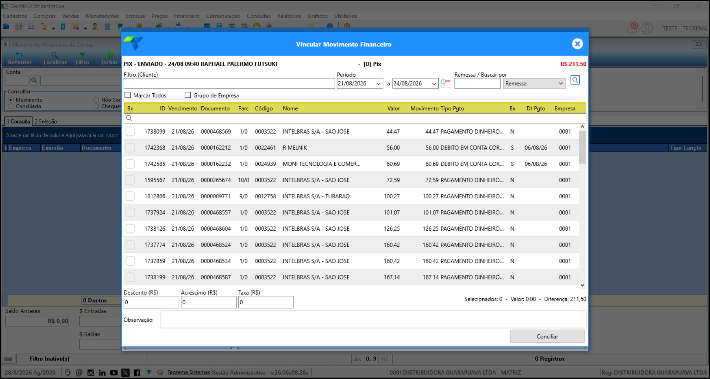Open the Financeiro menu
This screenshot has width=710, height=379.
[187, 16]
